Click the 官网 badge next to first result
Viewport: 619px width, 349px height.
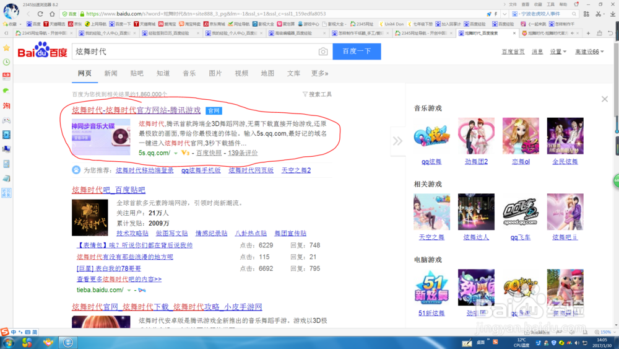(214, 111)
